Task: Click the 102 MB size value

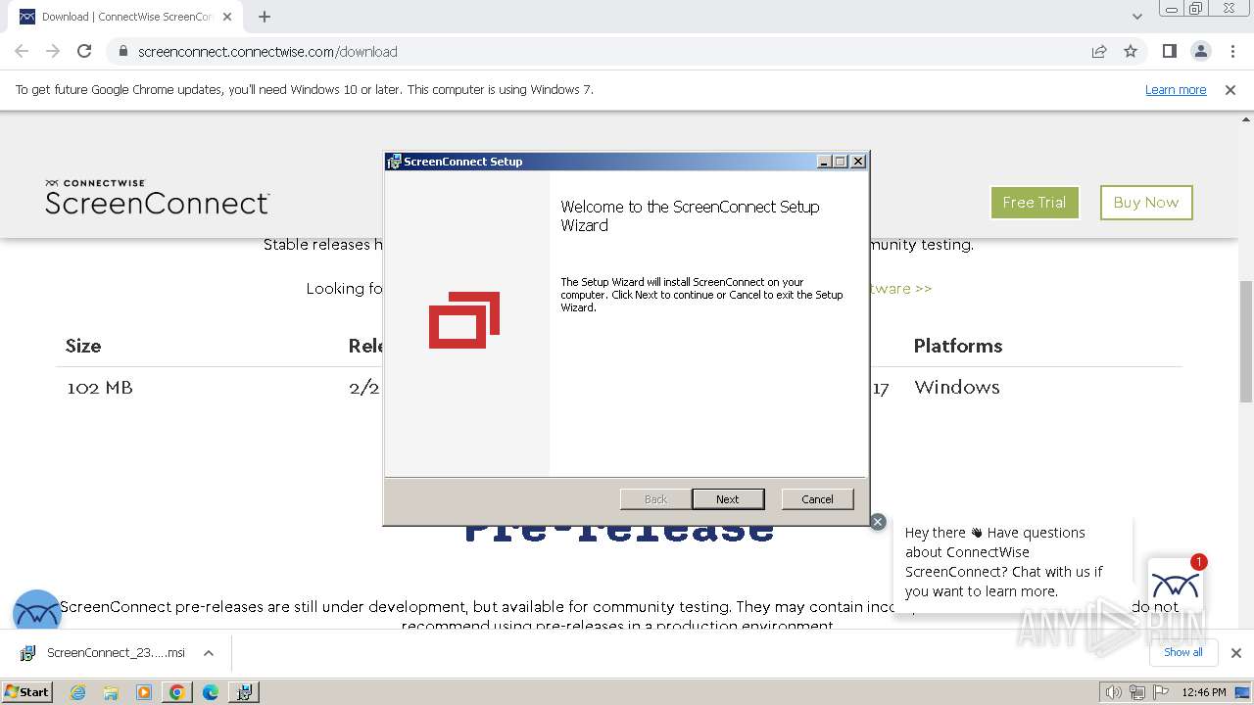Action: [100, 388]
